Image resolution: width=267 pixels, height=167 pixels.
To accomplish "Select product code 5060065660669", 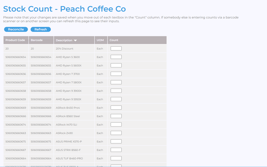I will coord(16,108).
